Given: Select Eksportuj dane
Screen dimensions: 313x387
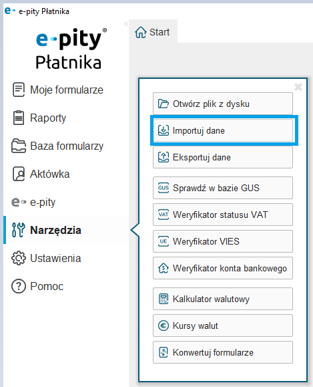Looking at the screenshot, I should [x=223, y=157].
